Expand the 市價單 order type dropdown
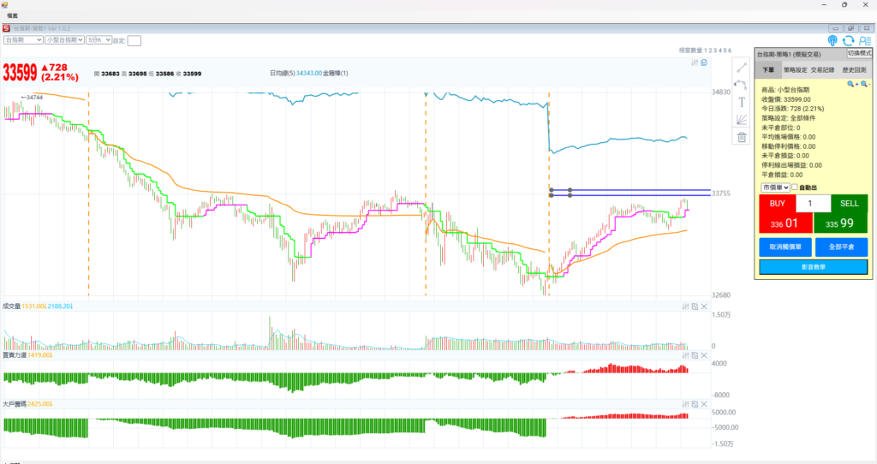Screen dimensions: 877x464 [x=774, y=187]
